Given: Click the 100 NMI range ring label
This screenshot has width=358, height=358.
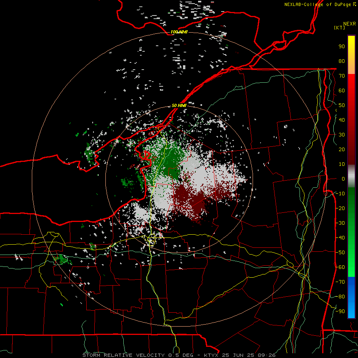Looking at the screenshot, I should 179,32.
